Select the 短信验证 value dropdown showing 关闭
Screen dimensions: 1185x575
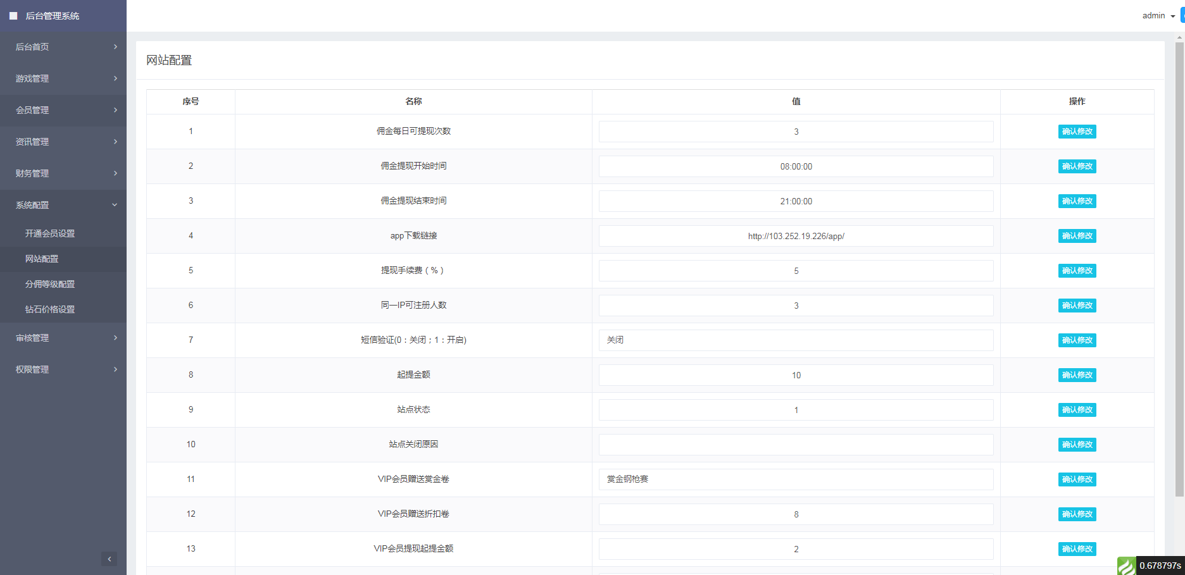pyautogui.click(x=796, y=340)
